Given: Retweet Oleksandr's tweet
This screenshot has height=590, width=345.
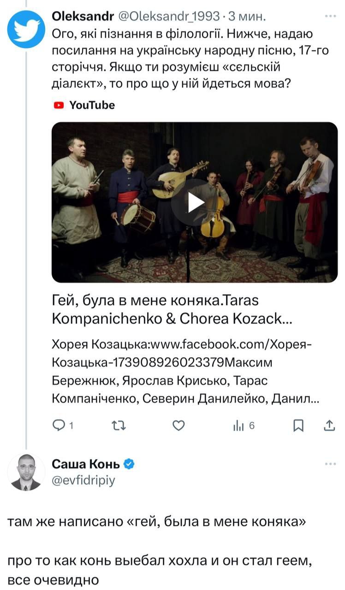Looking at the screenshot, I should point(119,425).
